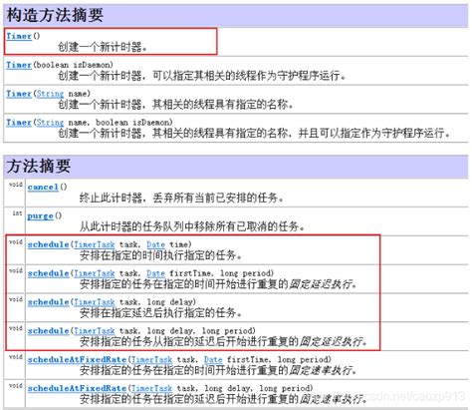The height and width of the screenshot is (410, 472).
Task: Open TimerTask link in schedule(task, Date firstTime, period)
Action: pyautogui.click(x=95, y=273)
